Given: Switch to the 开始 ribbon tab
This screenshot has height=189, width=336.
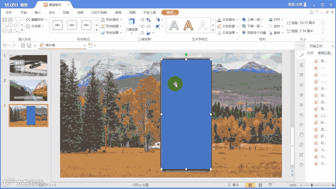Looking at the screenshot, I should (x=24, y=12).
